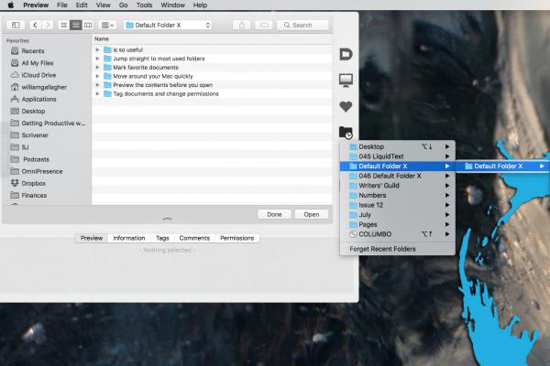Viewport: 550px width, 366px height.
Task: Switch to the Permissions tab
Action: (237, 238)
